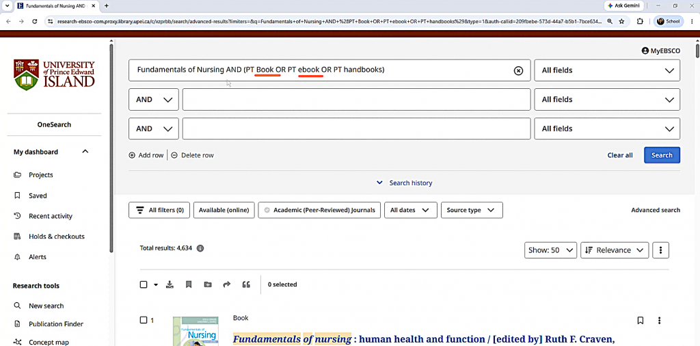The width and height of the screenshot is (700, 346).
Task: Collapse My dashboard section
Action: tap(85, 152)
